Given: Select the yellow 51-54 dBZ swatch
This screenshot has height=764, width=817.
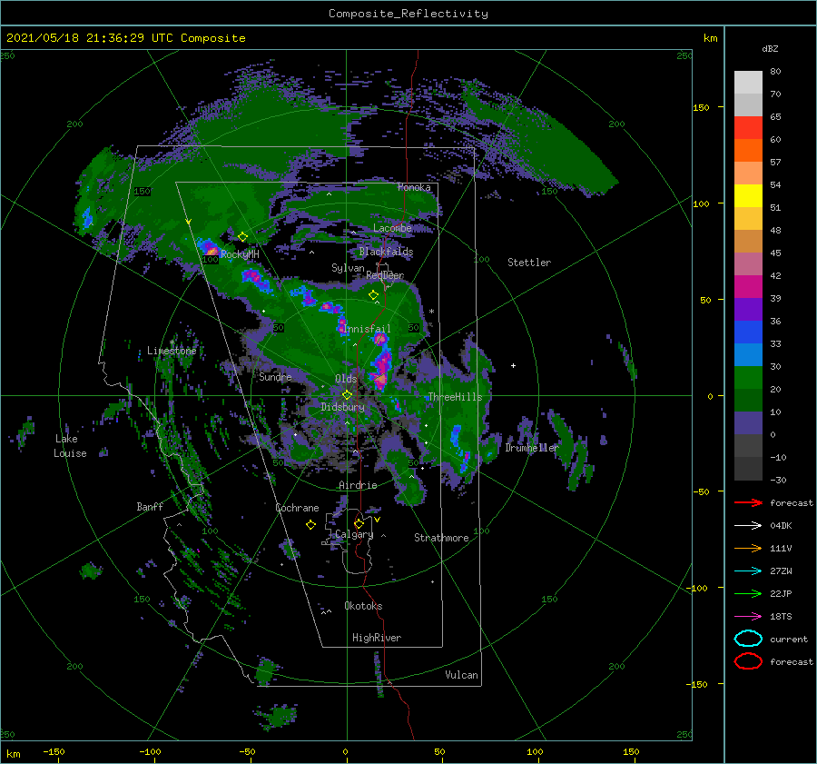Looking at the screenshot, I should pyautogui.click(x=748, y=195).
